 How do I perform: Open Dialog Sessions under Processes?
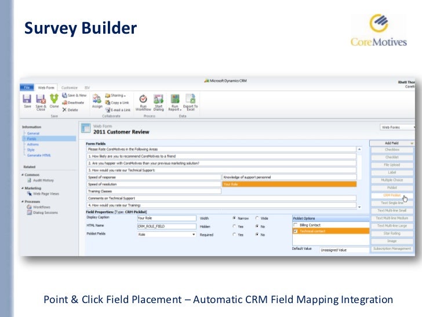click(42, 212)
